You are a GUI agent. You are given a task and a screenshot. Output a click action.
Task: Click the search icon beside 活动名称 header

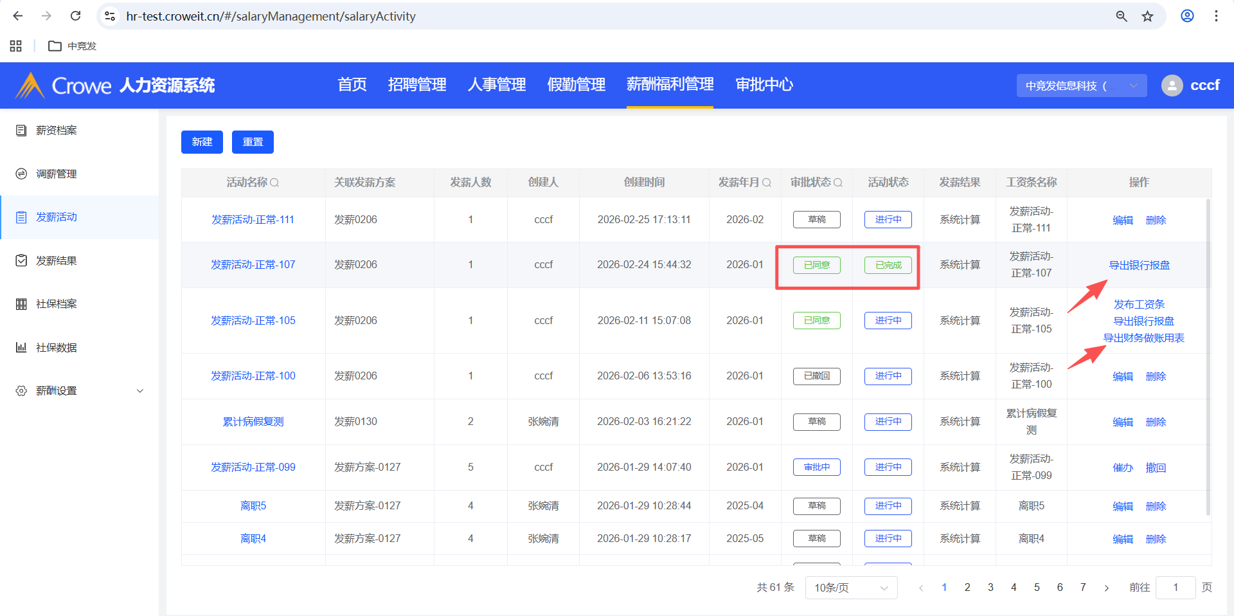coord(274,183)
